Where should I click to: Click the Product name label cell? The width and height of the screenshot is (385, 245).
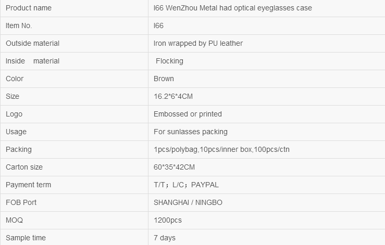click(74, 8)
